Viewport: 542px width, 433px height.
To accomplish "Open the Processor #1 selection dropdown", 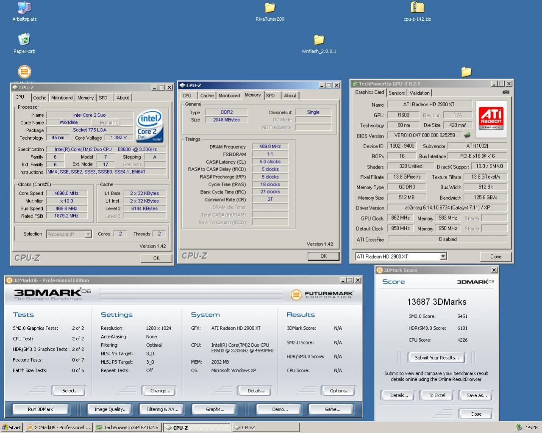I will click(88, 234).
